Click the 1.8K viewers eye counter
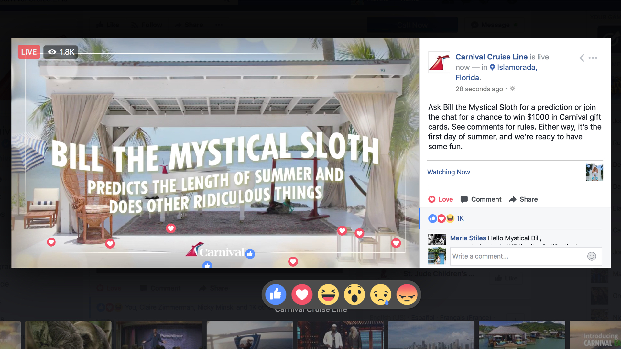The width and height of the screenshot is (621, 349). (x=61, y=52)
